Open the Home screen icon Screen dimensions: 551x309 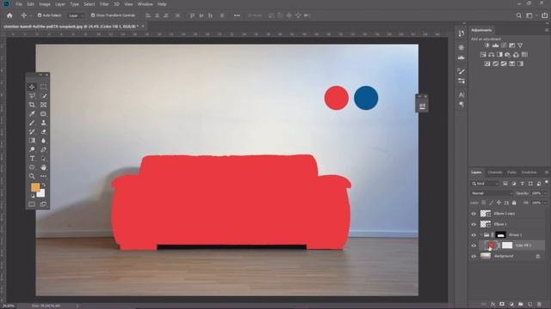pyautogui.click(x=9, y=15)
